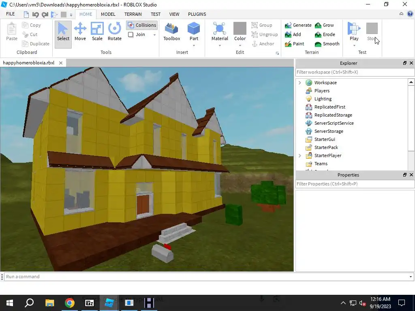Activate the Move tool

80,32
